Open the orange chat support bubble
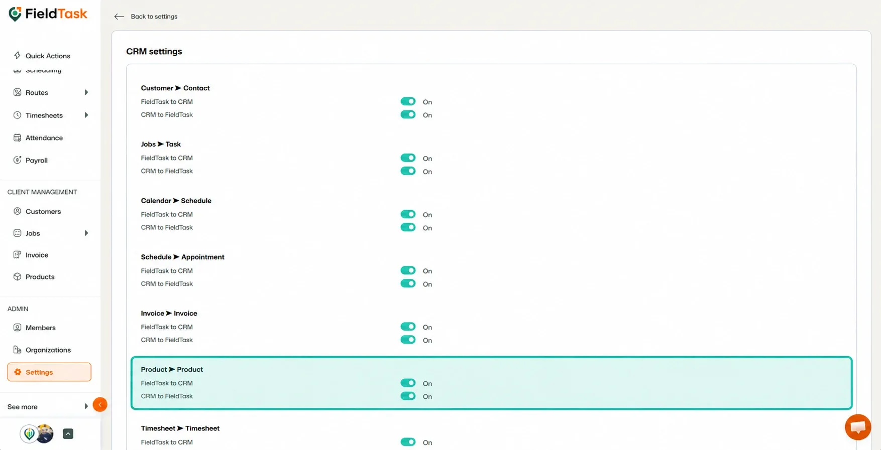 (858, 427)
